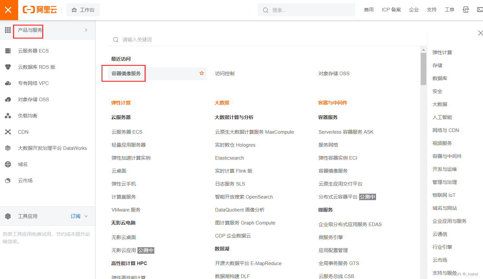This screenshot has width=483, height=279.
Task: Click the load balancer icon in sidebar
Action: coord(8,116)
